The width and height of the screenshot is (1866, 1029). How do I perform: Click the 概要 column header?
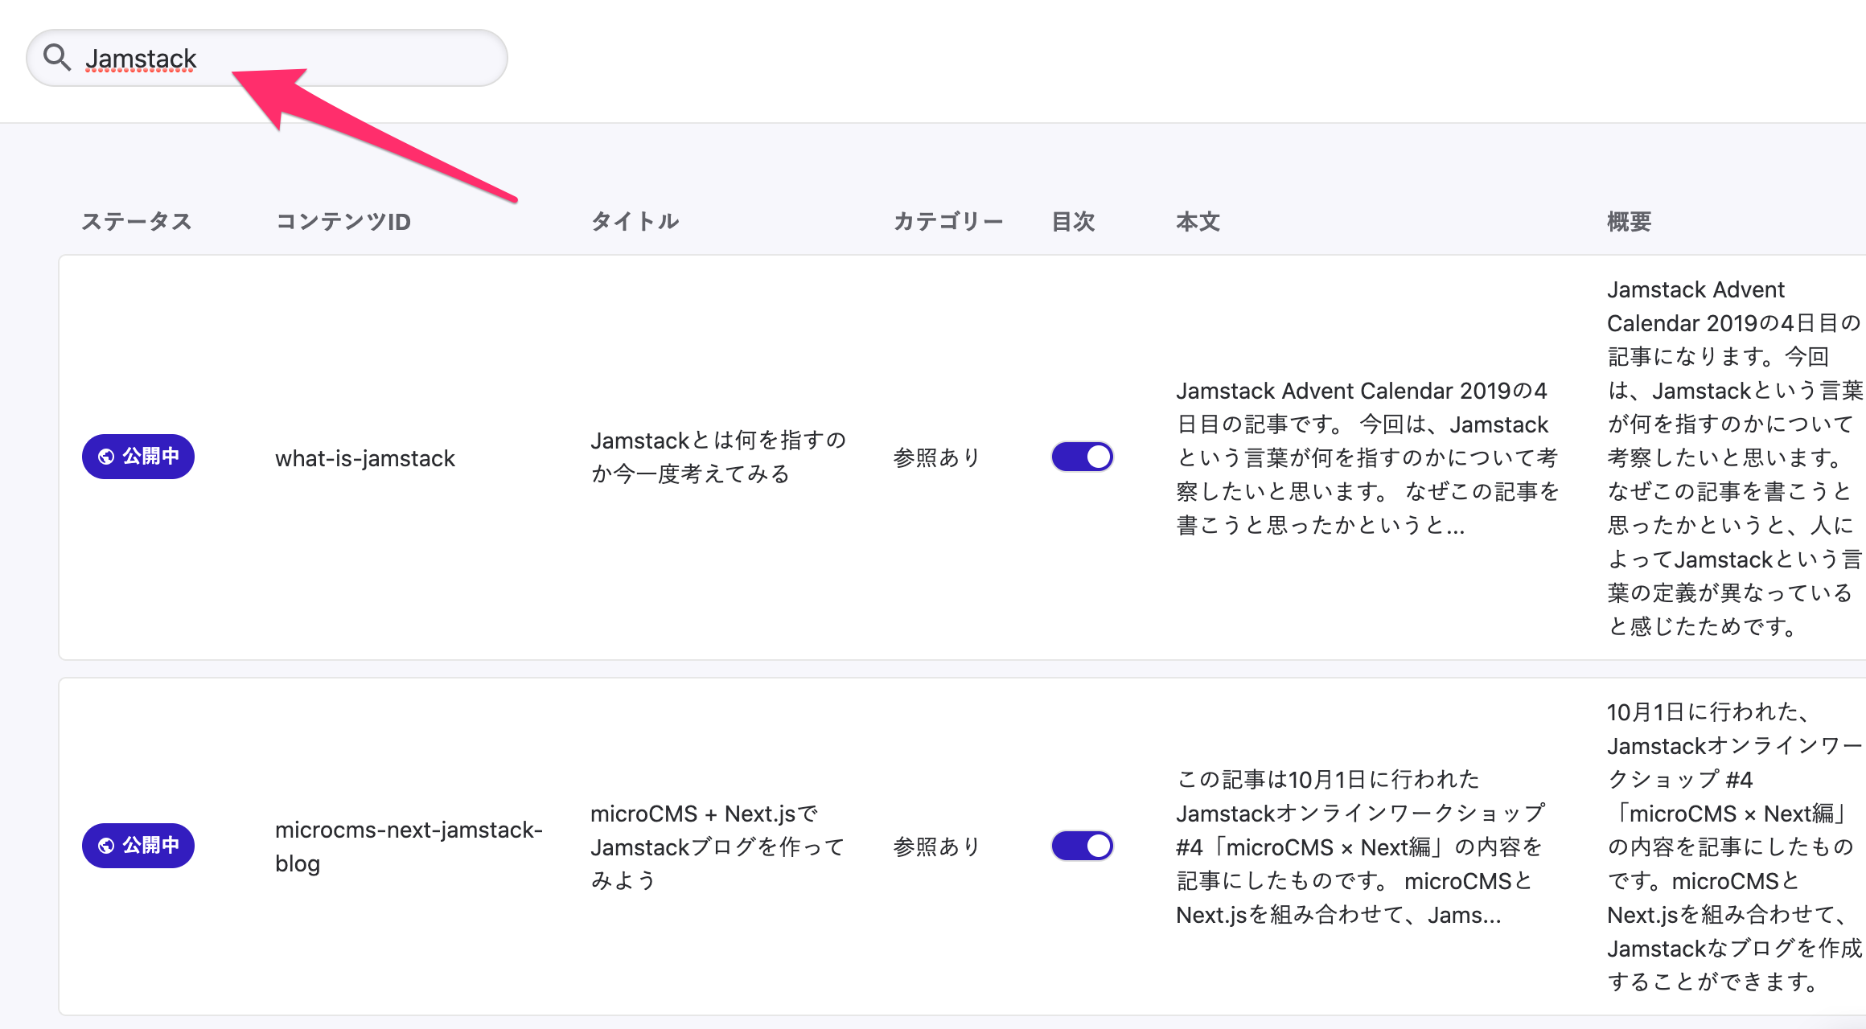tap(1629, 221)
